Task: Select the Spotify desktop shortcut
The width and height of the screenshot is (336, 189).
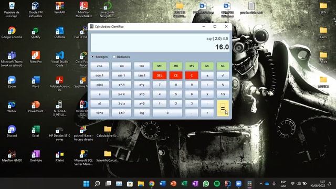Action: 36,33
